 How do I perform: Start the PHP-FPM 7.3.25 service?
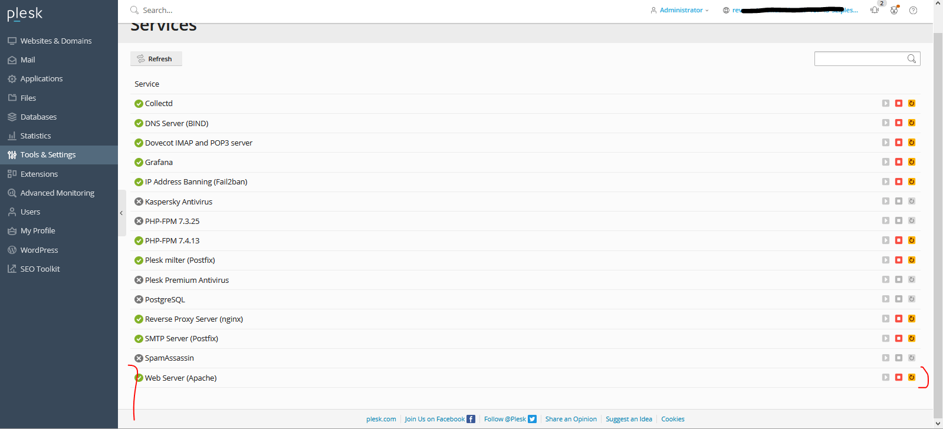coord(886,220)
